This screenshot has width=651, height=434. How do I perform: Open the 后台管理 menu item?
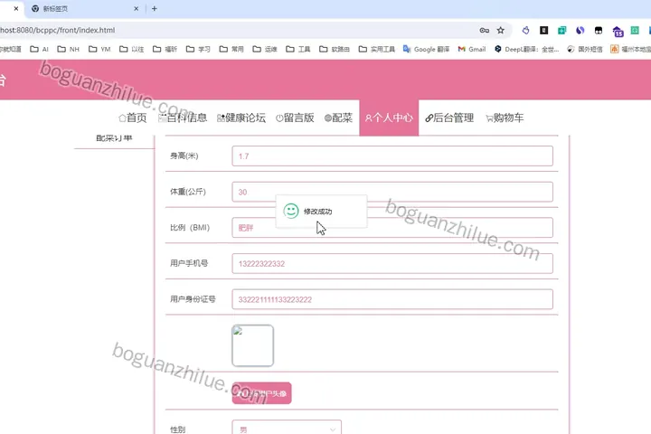click(x=449, y=118)
